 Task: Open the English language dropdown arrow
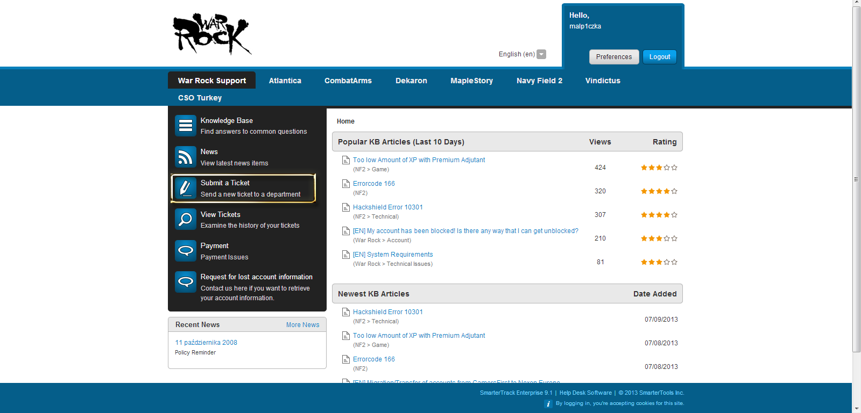click(541, 54)
